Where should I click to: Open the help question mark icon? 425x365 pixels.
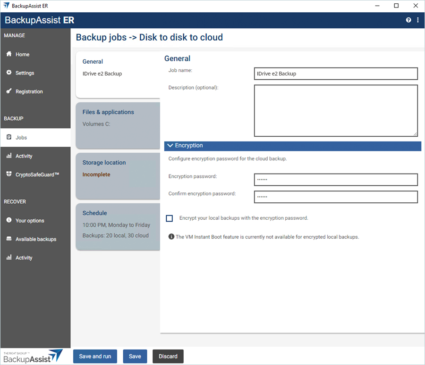coord(408,20)
